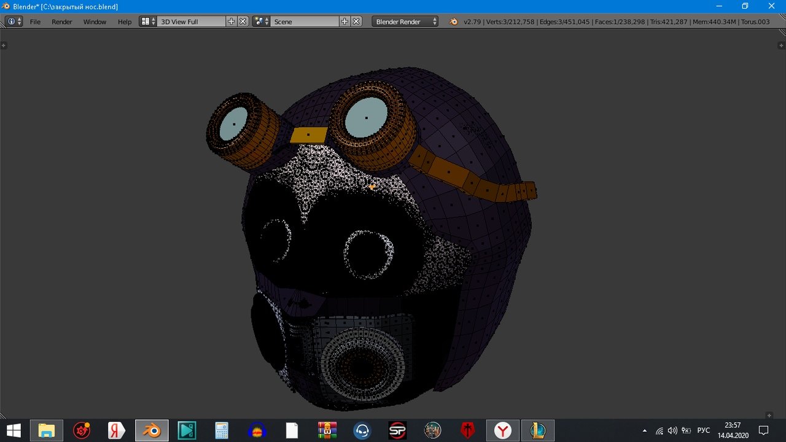Click the bottom-right viewport area split corner
The width and height of the screenshot is (786, 442).
pos(769,416)
